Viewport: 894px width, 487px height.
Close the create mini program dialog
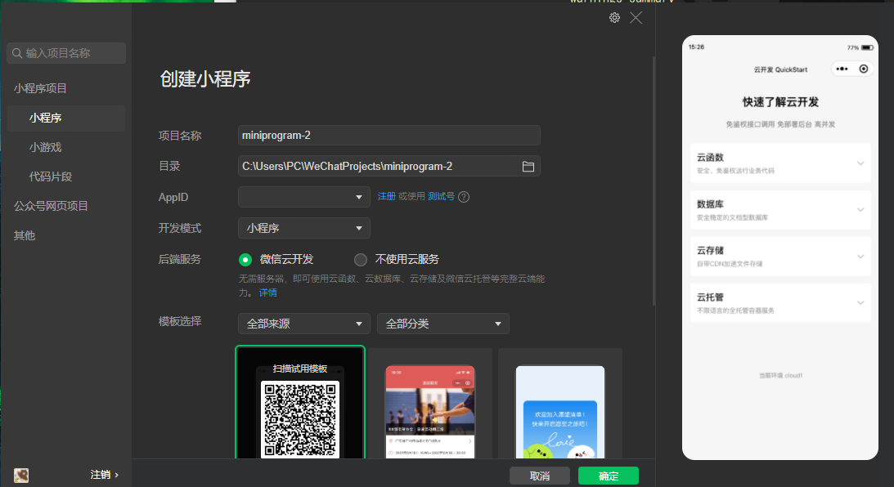(x=636, y=18)
